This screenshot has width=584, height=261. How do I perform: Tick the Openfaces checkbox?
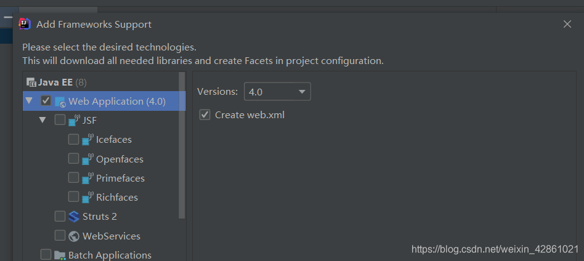click(74, 159)
